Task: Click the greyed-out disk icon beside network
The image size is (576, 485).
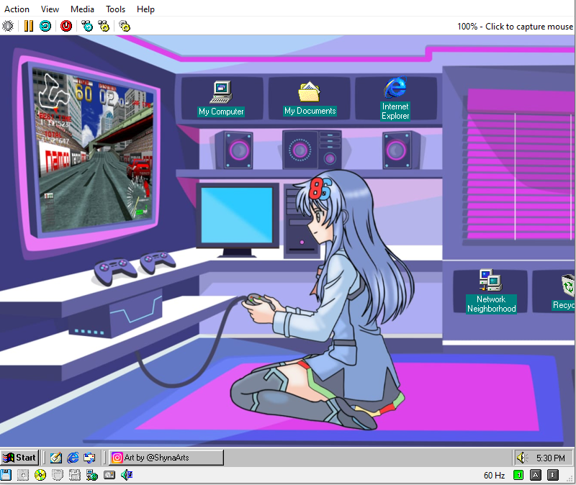Action: (75, 475)
